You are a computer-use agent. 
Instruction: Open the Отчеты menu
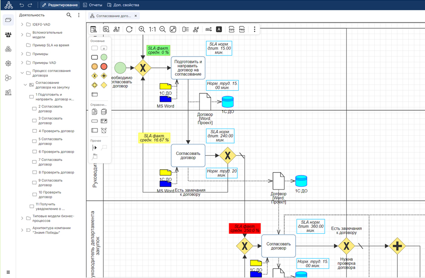pos(92,5)
